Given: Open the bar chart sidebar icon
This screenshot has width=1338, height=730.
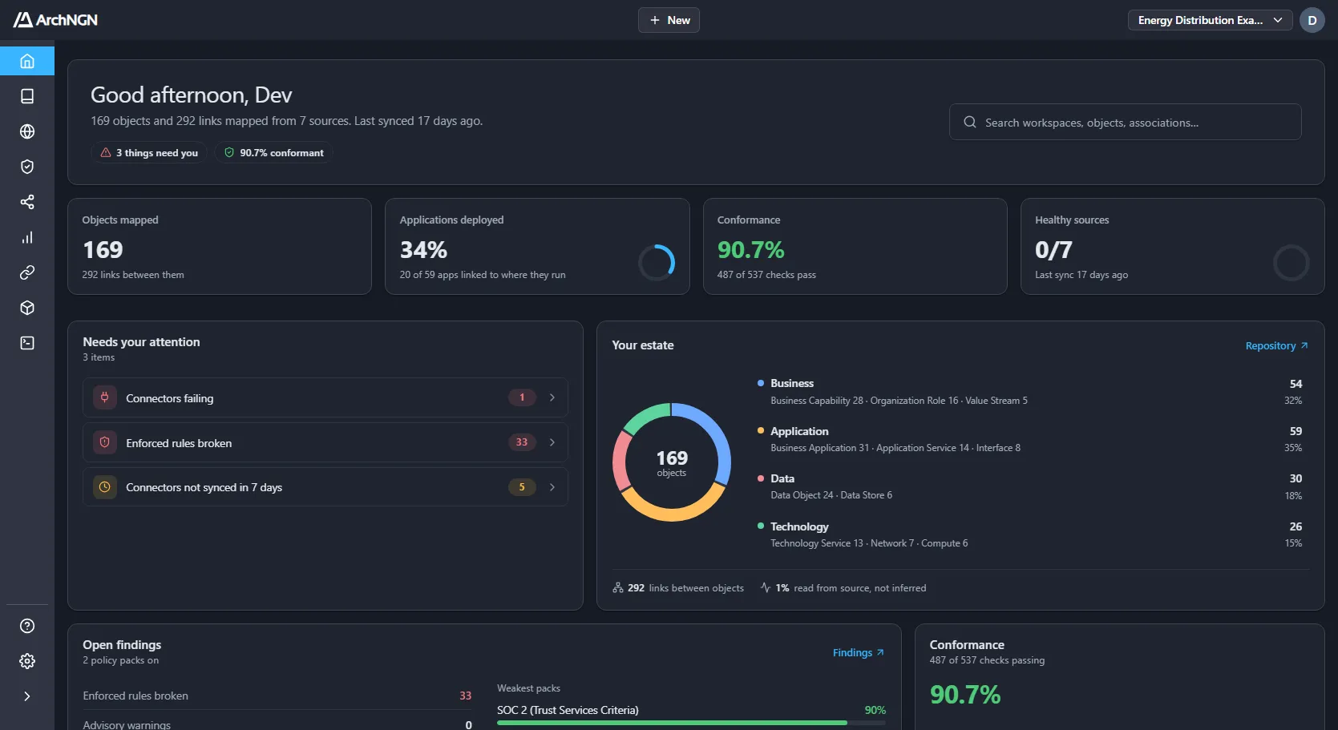Looking at the screenshot, I should click(x=27, y=237).
